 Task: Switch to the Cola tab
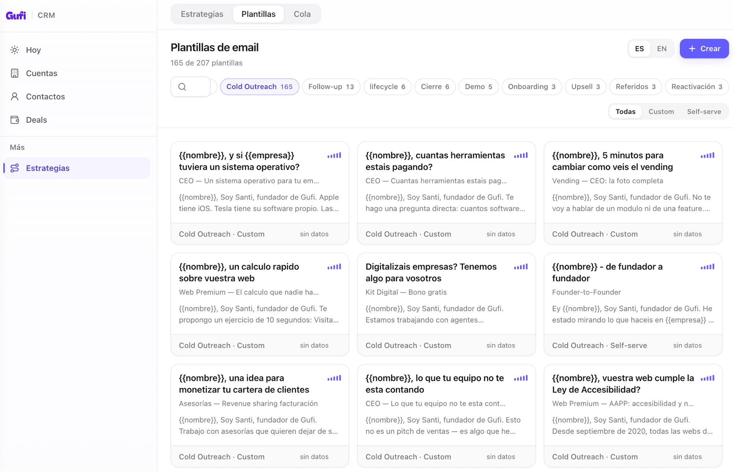click(302, 14)
